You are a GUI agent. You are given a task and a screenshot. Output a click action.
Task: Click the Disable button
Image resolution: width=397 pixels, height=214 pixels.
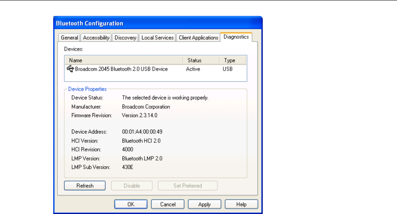[132, 186]
